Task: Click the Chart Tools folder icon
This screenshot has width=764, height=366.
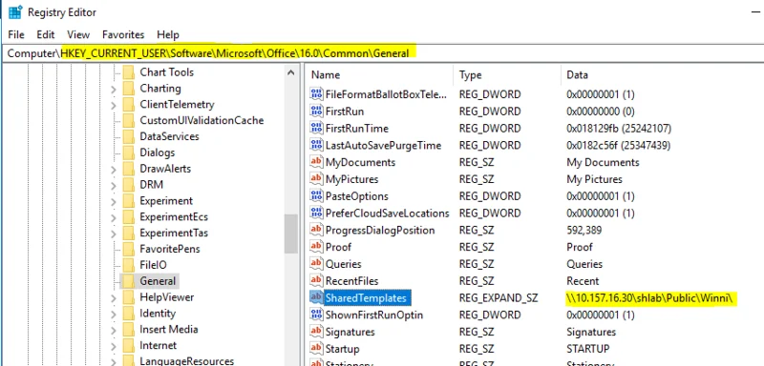Action: 129,72
